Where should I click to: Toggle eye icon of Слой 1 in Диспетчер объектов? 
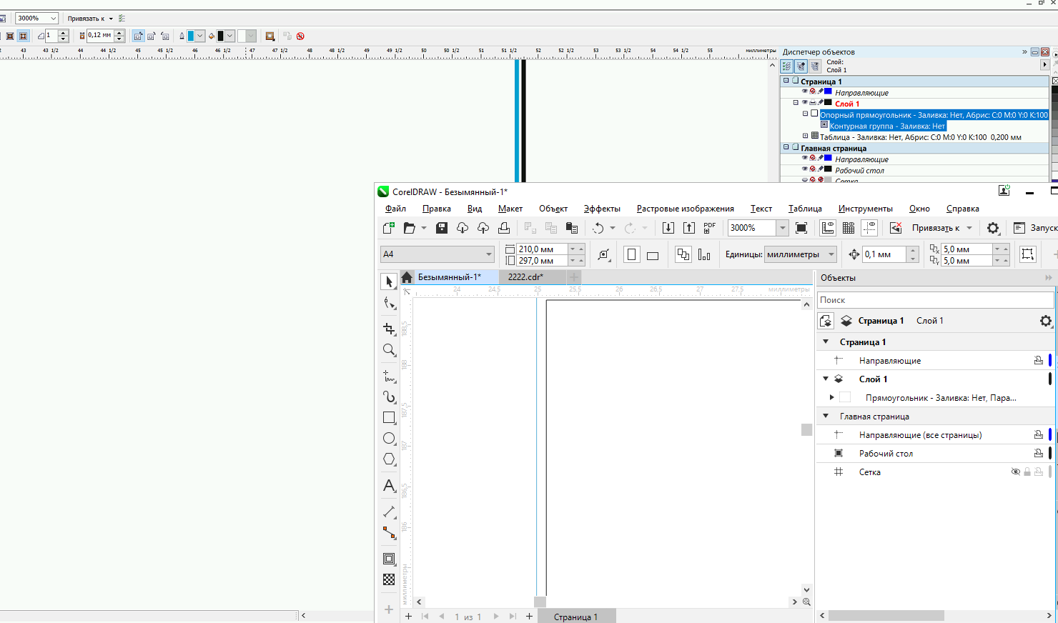pos(804,103)
